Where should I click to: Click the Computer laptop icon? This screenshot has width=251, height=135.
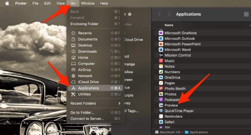73,64
